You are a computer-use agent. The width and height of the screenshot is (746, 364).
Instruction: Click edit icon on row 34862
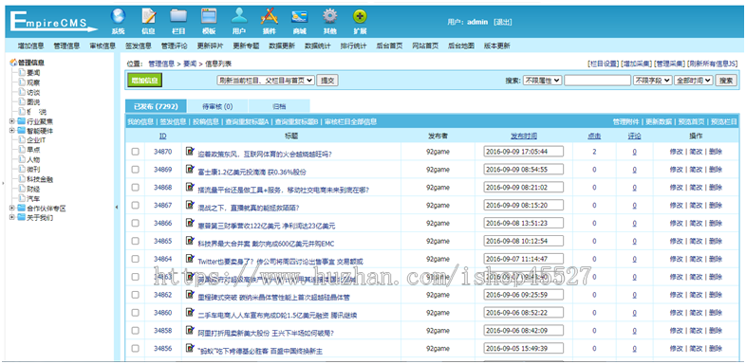coord(190,295)
